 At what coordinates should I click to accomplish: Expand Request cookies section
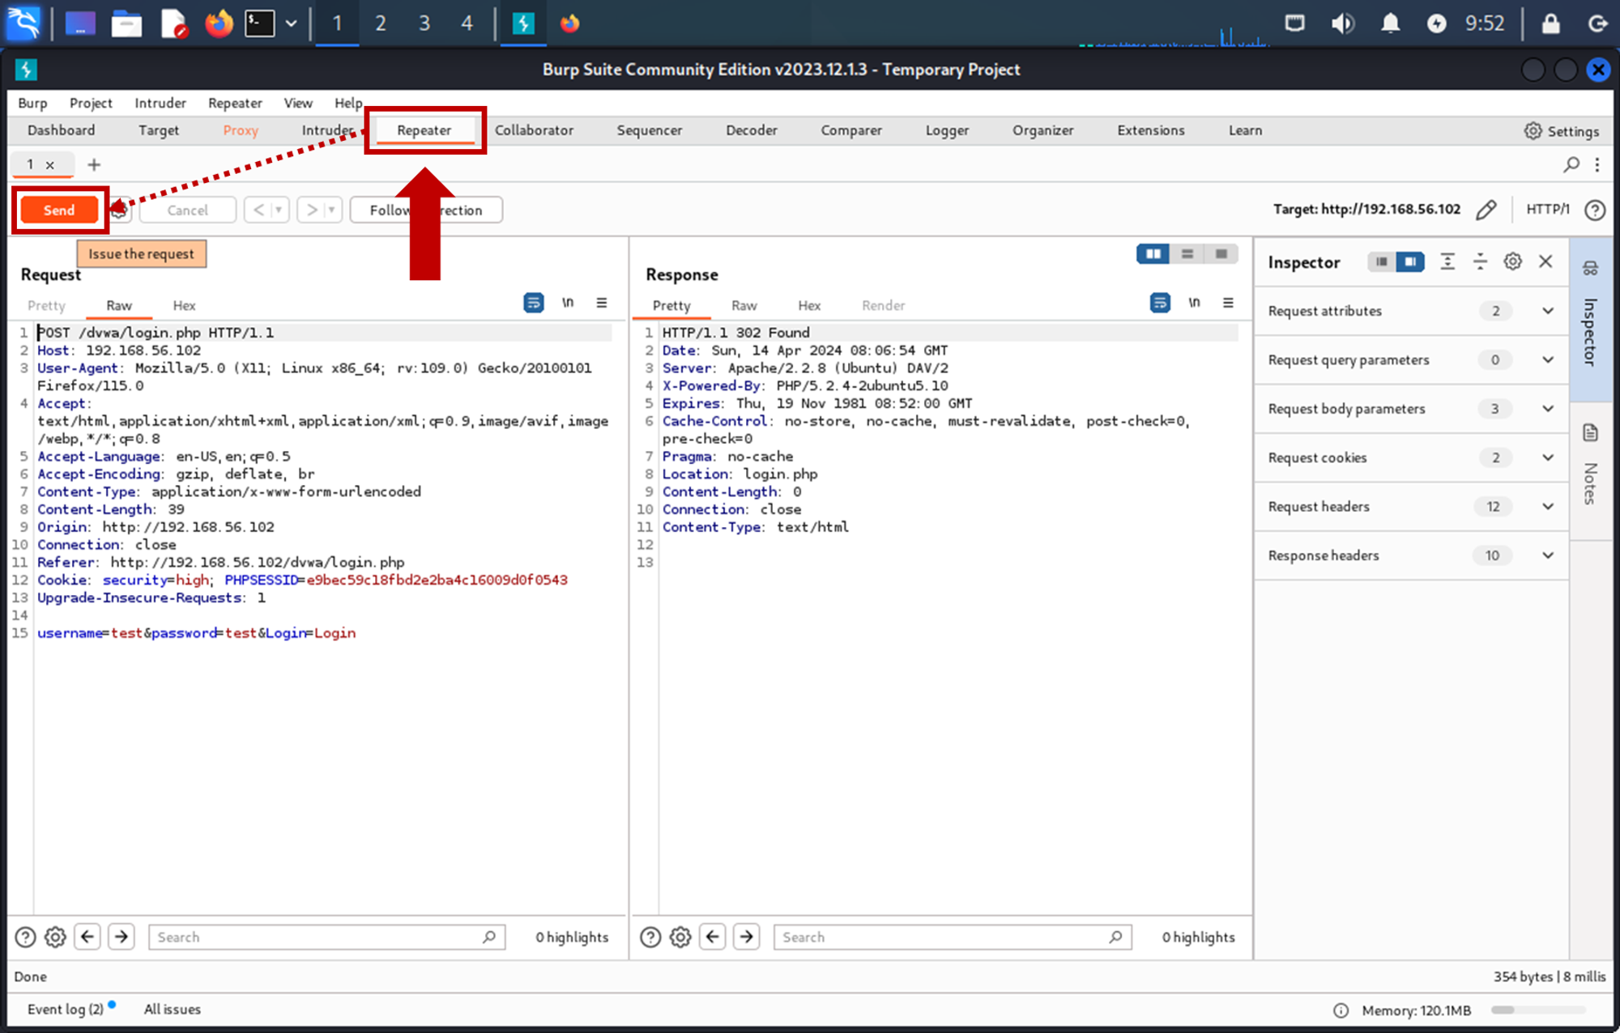(x=1411, y=457)
